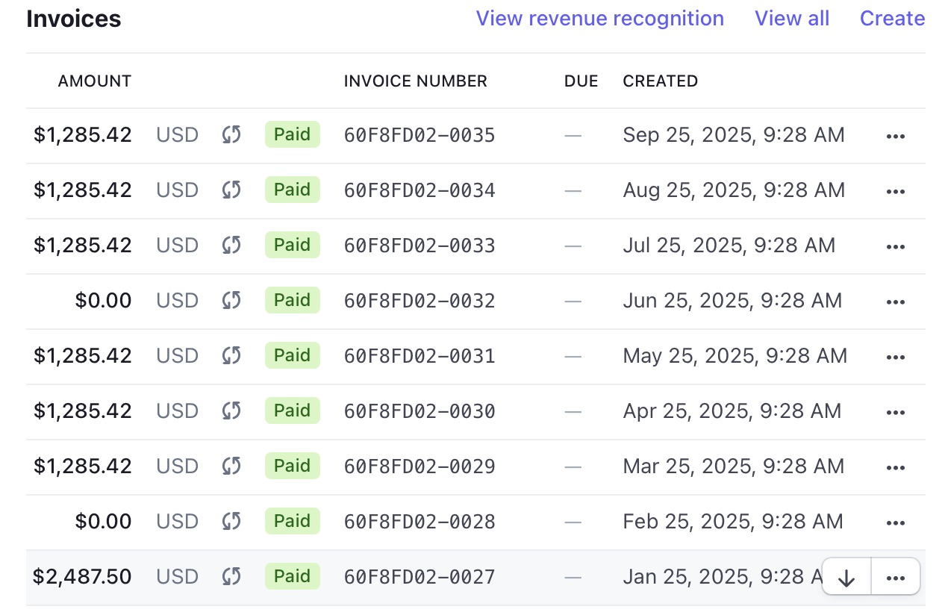Click the Paid badge on invoice 60F8FD02-0034
The height and width of the screenshot is (615, 948).
(x=292, y=190)
